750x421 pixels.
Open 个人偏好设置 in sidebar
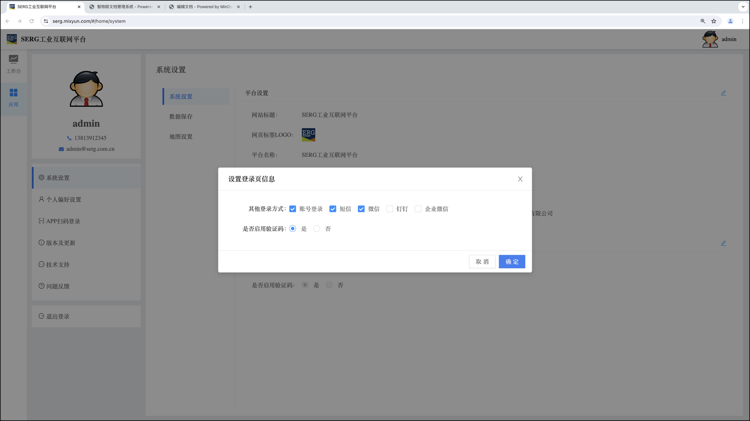click(x=63, y=200)
